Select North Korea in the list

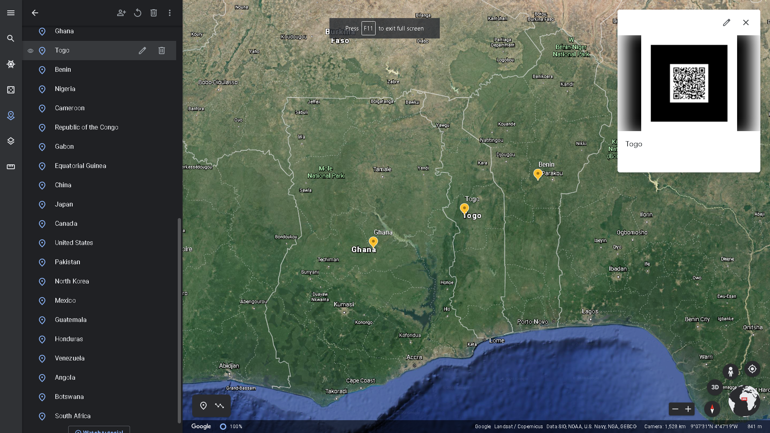tap(99, 281)
